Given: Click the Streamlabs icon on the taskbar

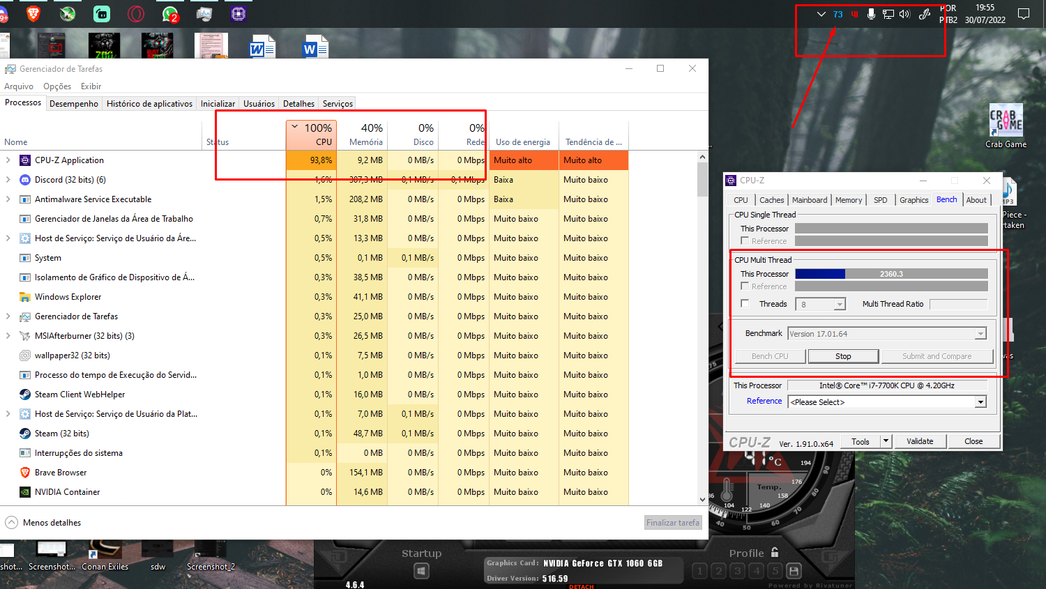Looking at the screenshot, I should (102, 13).
